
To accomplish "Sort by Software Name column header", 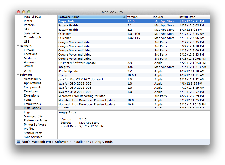I will [92, 17].
